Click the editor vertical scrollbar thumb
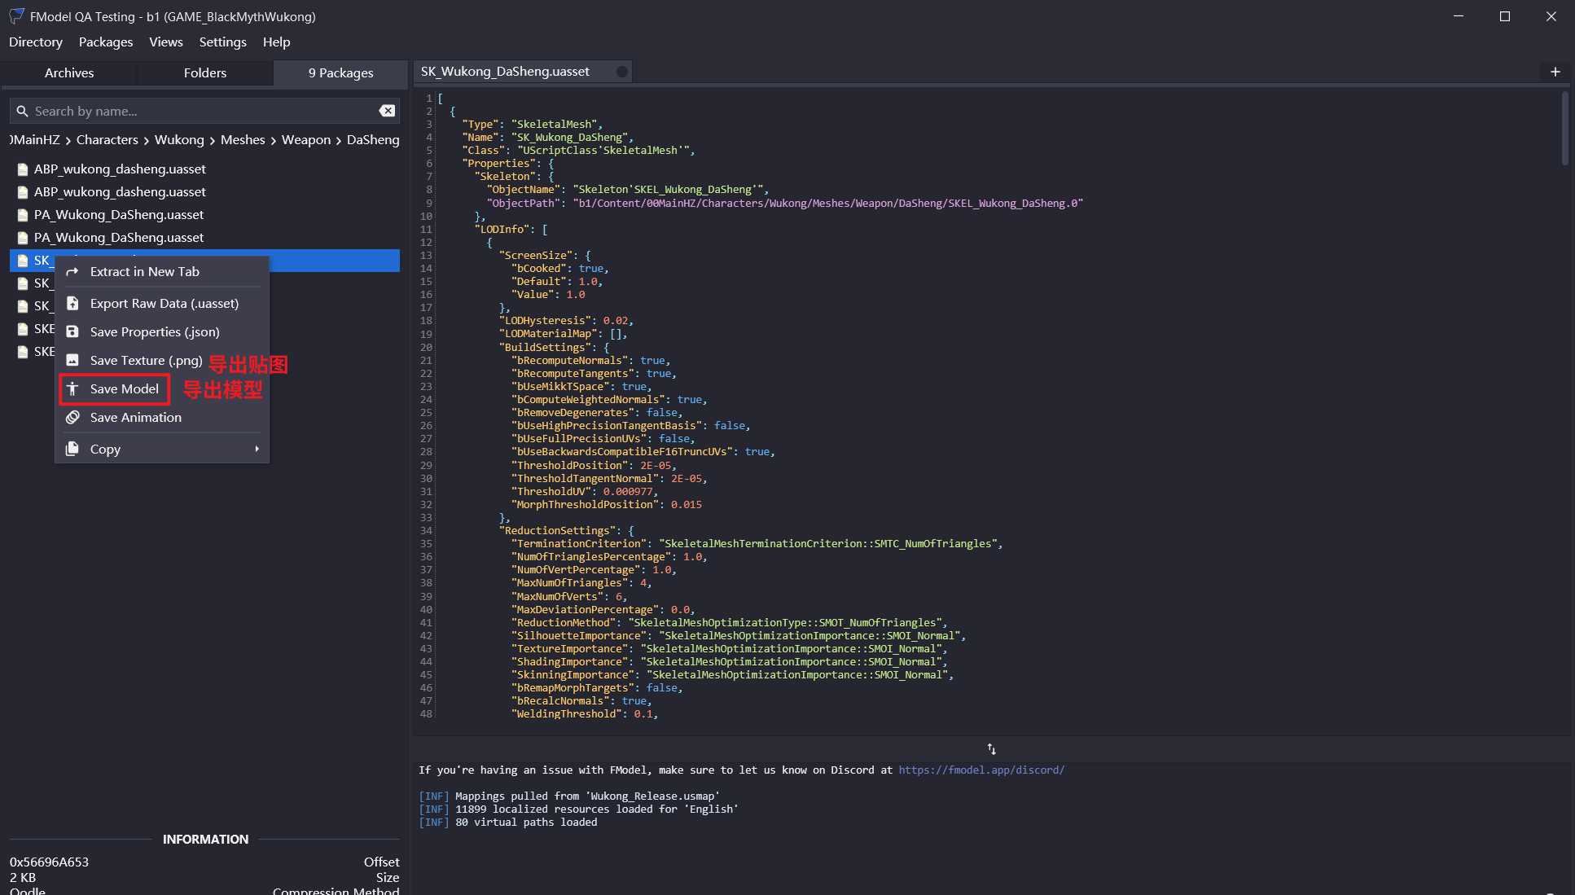This screenshot has height=895, width=1575. (1564, 129)
